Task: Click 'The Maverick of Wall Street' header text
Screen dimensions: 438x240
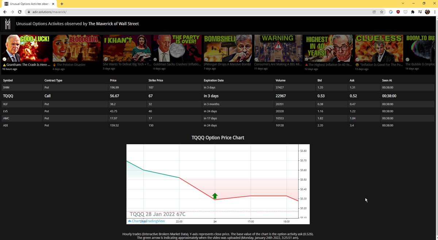Action: 114,24
